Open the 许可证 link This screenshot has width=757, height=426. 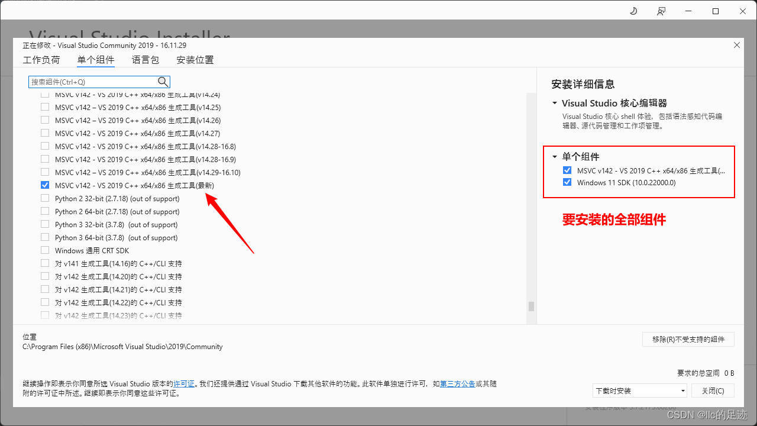point(184,384)
